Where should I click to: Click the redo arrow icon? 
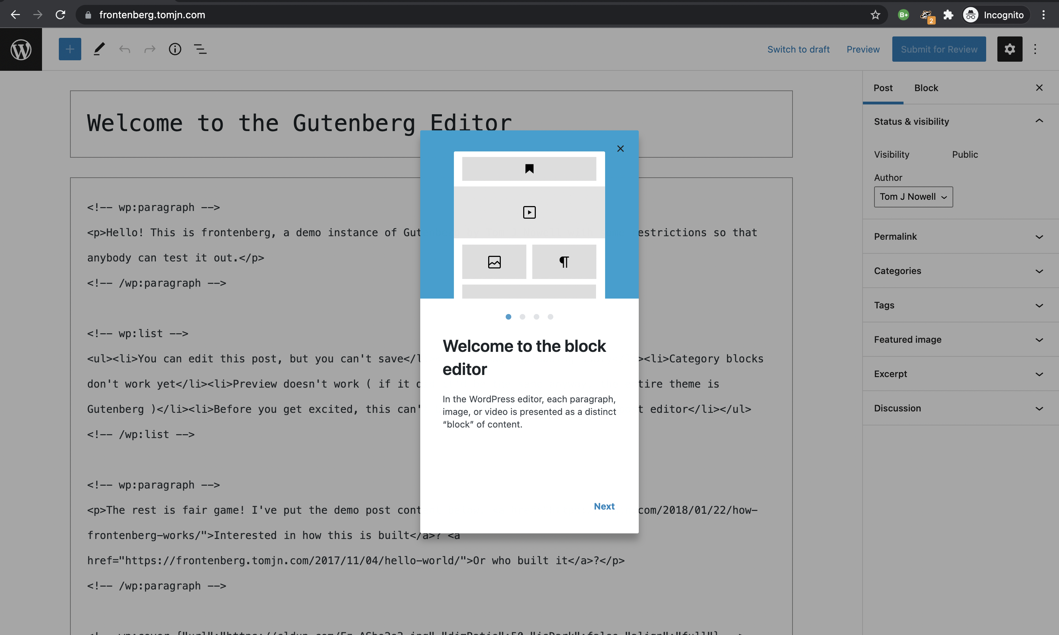pos(150,49)
